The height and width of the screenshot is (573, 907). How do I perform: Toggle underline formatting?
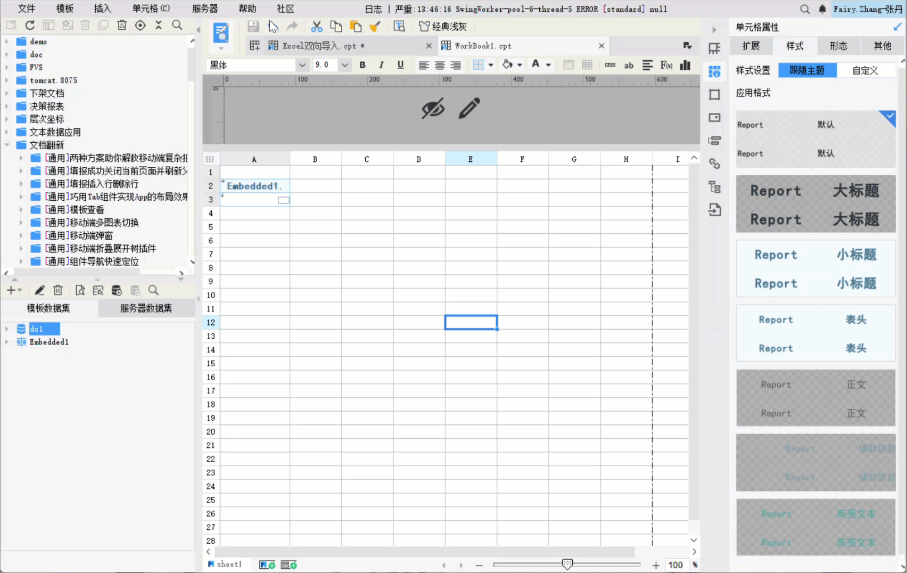tap(400, 65)
